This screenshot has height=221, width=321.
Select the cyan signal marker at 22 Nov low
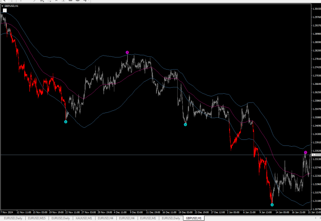pos(66,122)
